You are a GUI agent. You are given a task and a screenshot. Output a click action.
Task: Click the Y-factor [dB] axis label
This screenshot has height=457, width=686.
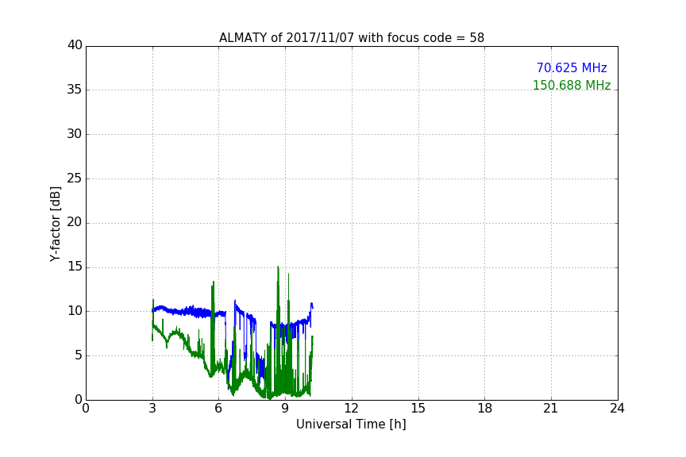click(x=55, y=224)
